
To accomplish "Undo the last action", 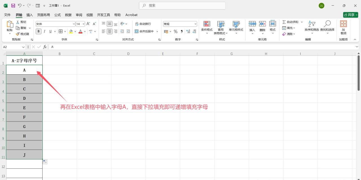I will [x=19, y=5].
